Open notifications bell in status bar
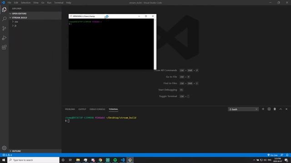Image resolution: width=291 pixels, height=163 pixels. tap(287, 155)
